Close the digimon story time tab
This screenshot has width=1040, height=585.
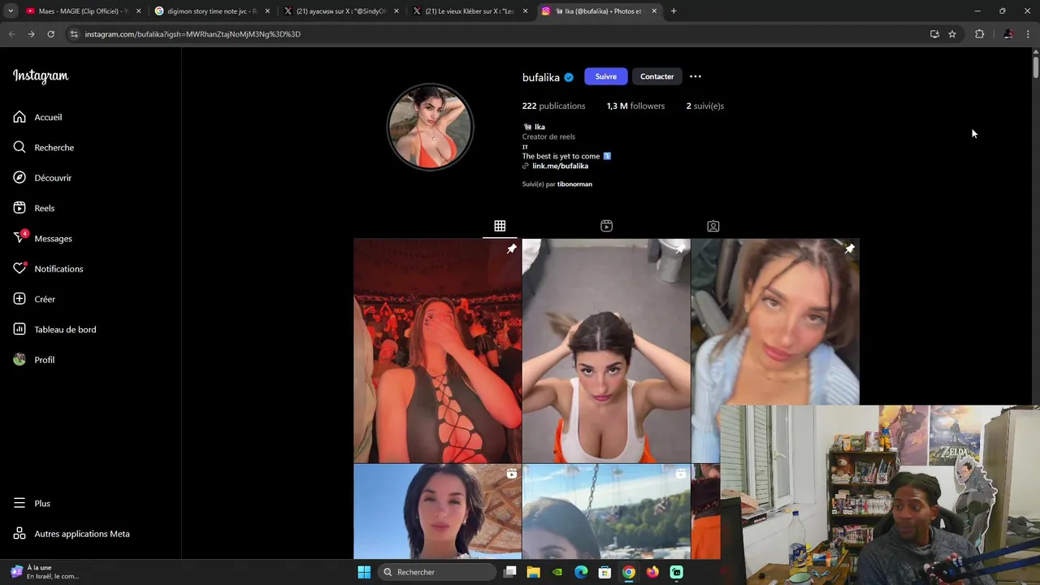[267, 11]
